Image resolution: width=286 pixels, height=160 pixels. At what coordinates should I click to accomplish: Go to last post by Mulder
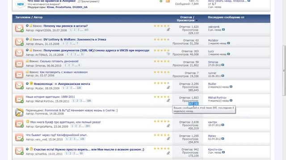tap(231, 87)
